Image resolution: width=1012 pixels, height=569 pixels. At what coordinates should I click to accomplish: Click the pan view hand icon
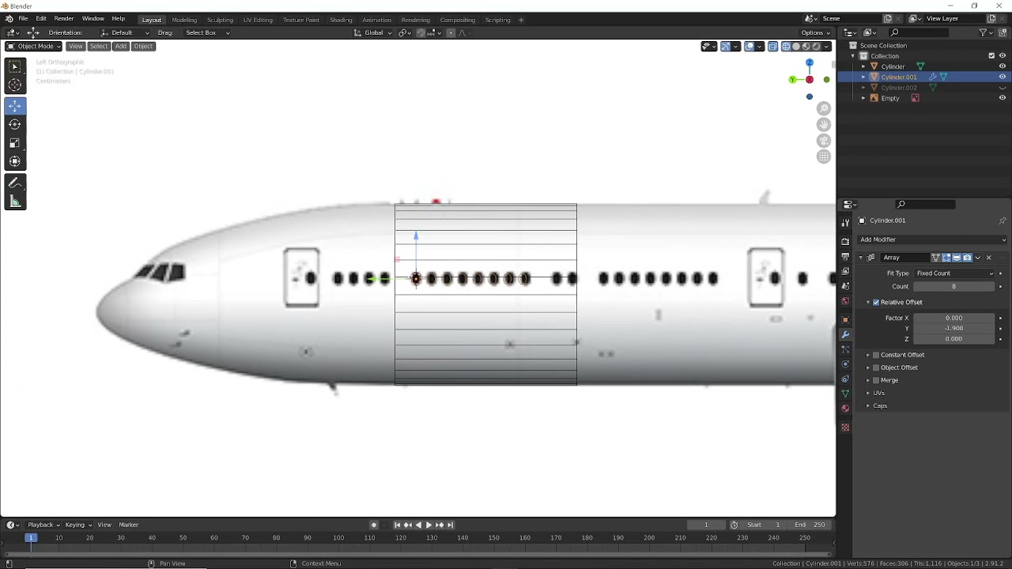(x=824, y=125)
